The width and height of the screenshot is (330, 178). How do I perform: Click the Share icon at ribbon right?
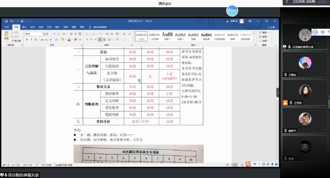(x=271, y=27)
